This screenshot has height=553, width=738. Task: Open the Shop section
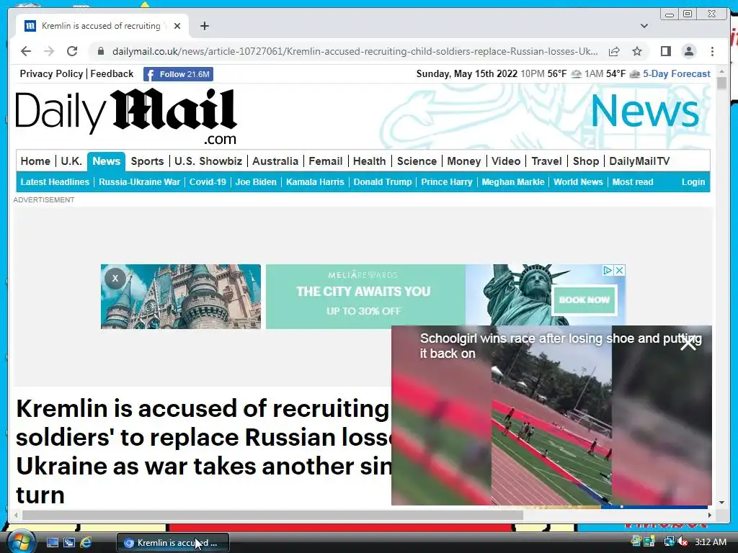pyautogui.click(x=585, y=161)
